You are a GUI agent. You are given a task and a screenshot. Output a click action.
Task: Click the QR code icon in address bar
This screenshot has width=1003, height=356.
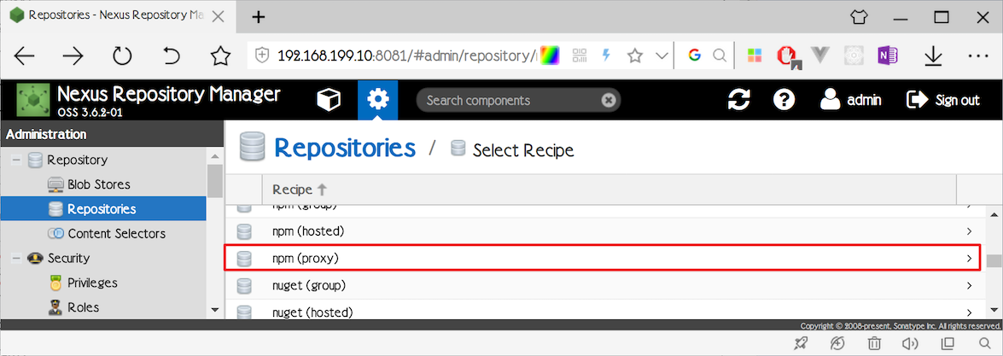(580, 56)
